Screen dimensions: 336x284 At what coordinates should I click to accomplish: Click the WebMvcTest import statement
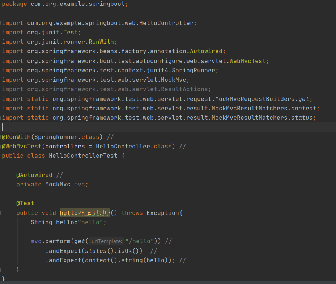(x=135, y=61)
